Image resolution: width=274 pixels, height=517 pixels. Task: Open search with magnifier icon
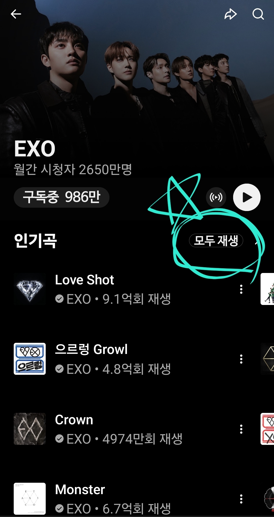click(x=258, y=14)
